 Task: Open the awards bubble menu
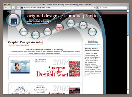47,32
